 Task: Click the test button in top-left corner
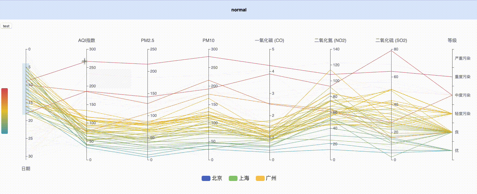point(6,26)
